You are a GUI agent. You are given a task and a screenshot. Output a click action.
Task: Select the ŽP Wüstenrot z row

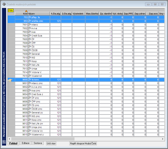coord(86,135)
